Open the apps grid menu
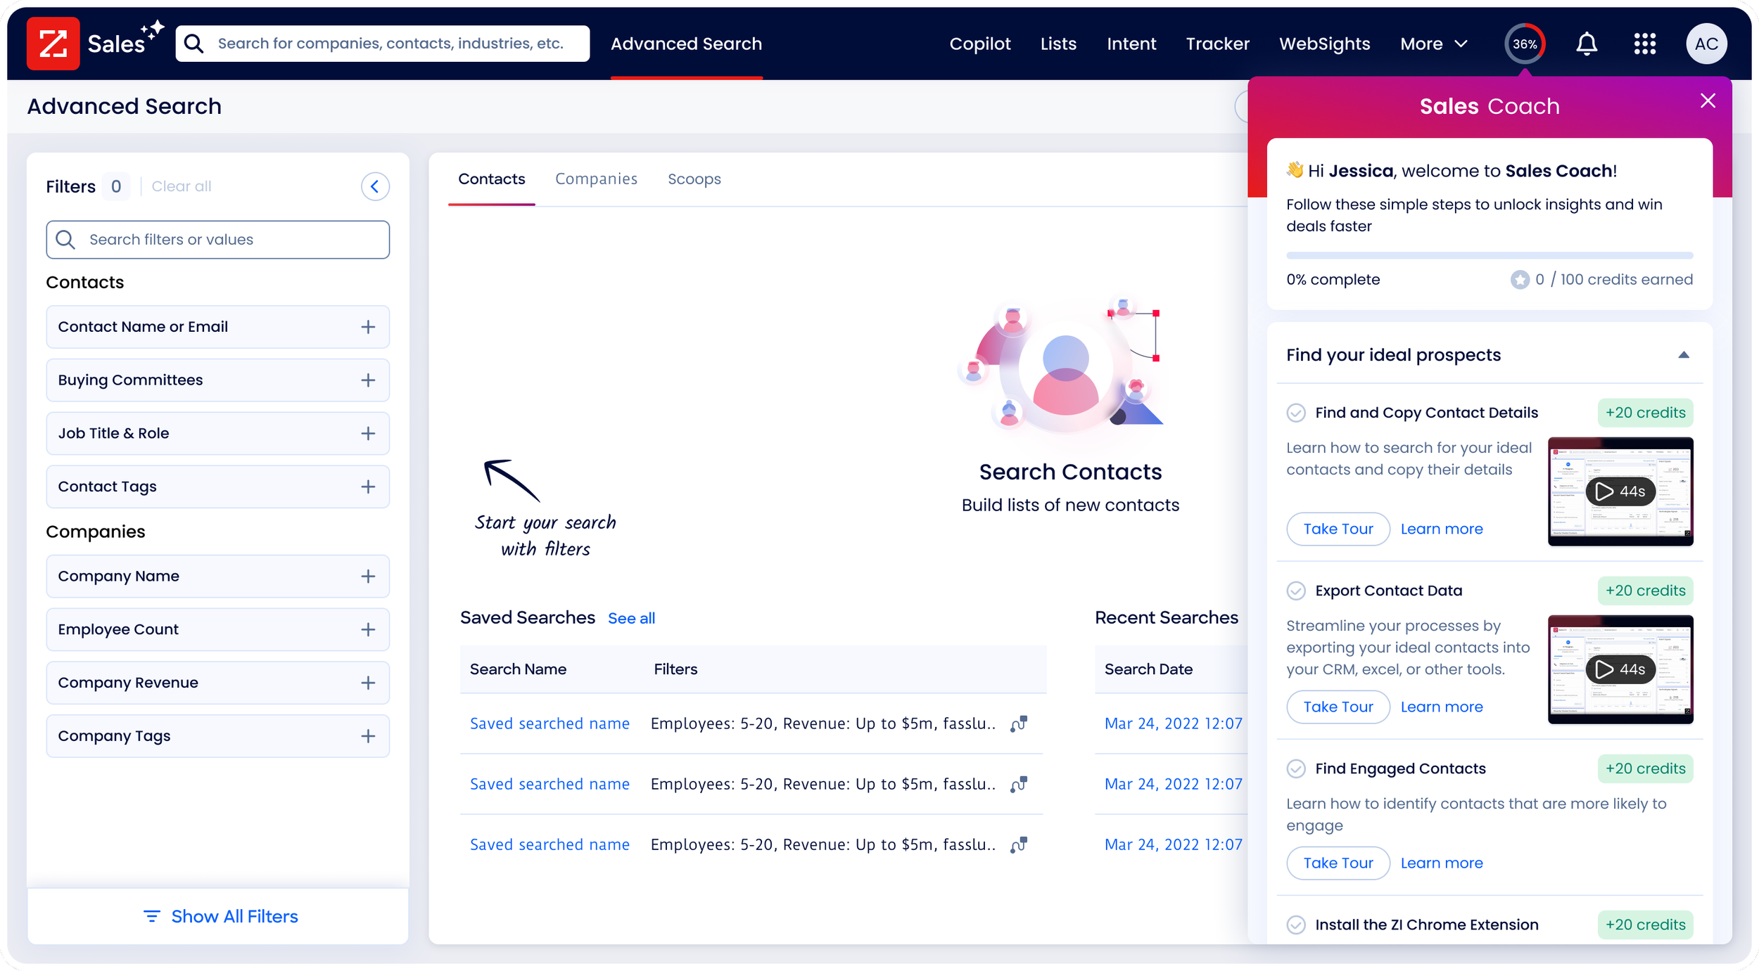Image resolution: width=1759 pixels, height=971 pixels. point(1644,44)
